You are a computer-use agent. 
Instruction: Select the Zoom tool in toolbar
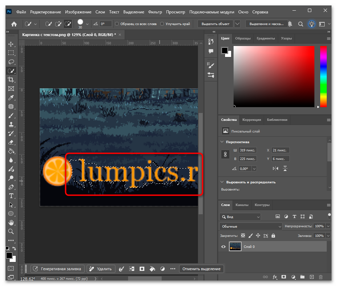point(11,231)
